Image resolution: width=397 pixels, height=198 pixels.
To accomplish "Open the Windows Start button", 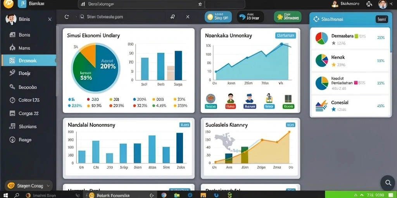I will pyautogui.click(x=5, y=195).
